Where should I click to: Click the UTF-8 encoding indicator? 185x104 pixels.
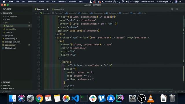[160, 92]
